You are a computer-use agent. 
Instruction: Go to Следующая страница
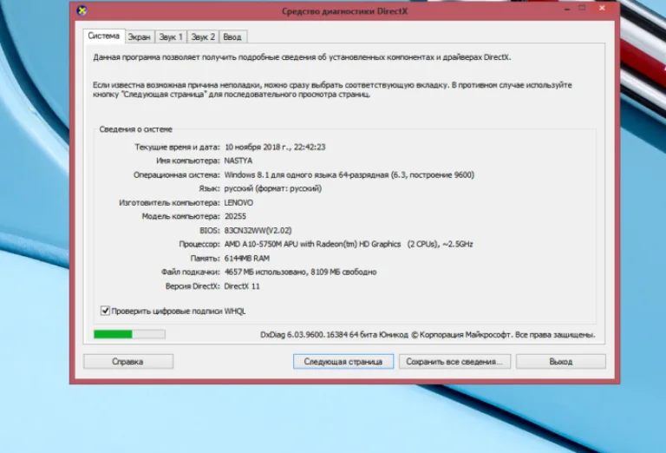343,362
